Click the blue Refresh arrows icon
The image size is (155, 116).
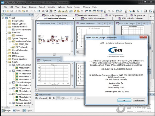38,11
